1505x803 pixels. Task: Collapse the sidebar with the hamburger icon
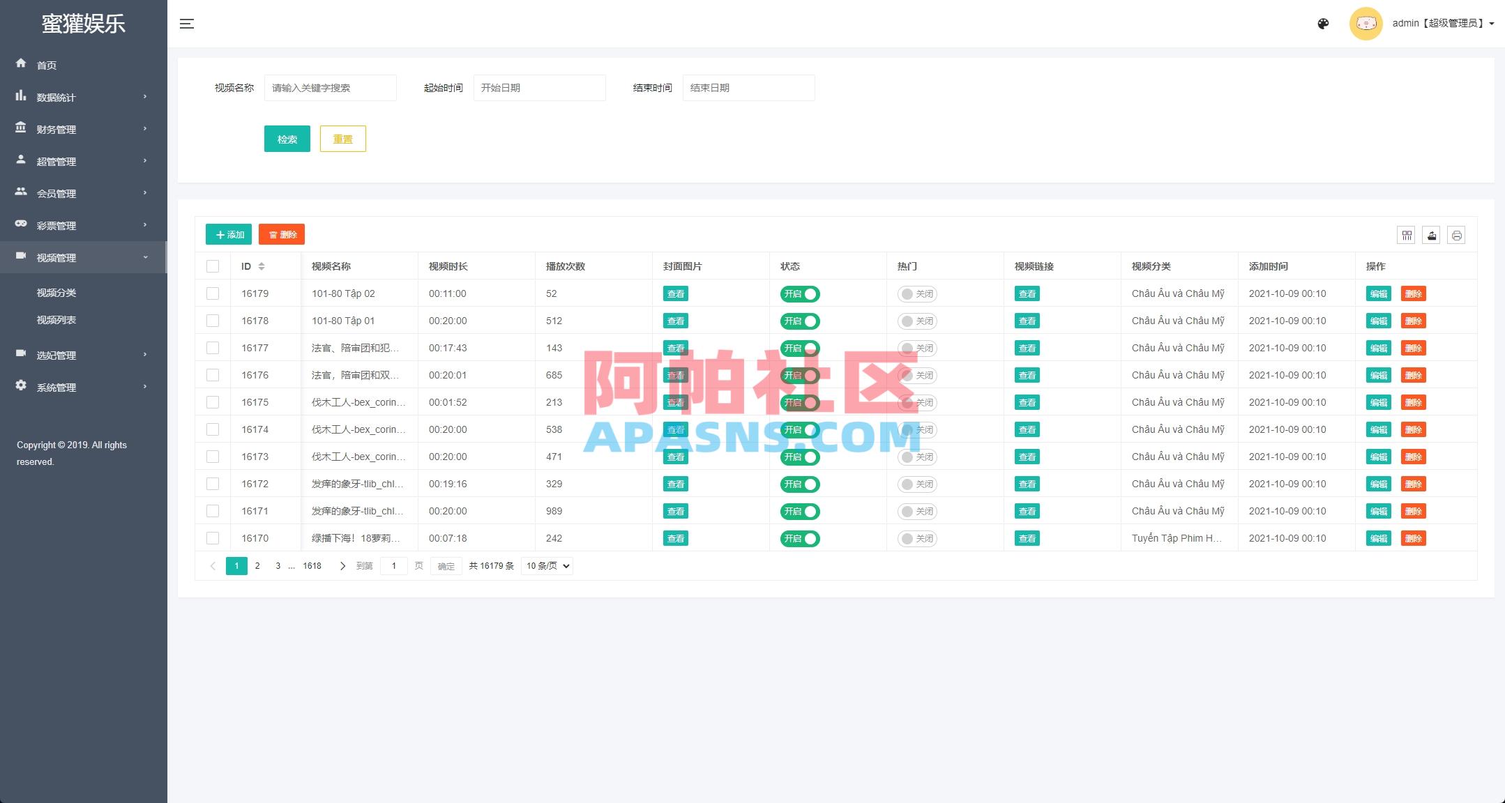point(187,23)
